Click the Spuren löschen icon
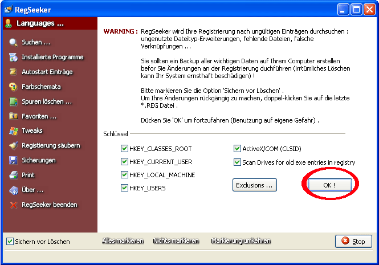The image size is (379, 265). point(13,101)
